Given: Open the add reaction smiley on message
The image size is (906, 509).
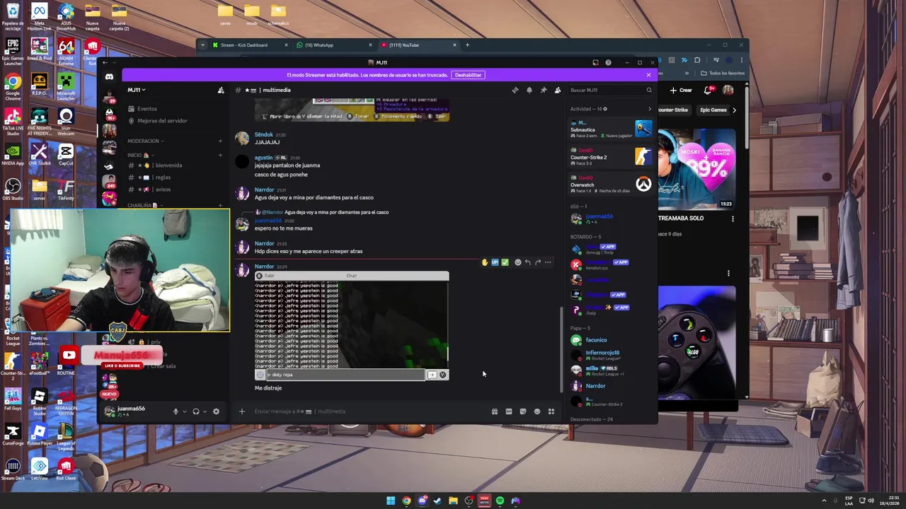Looking at the screenshot, I should [517, 262].
